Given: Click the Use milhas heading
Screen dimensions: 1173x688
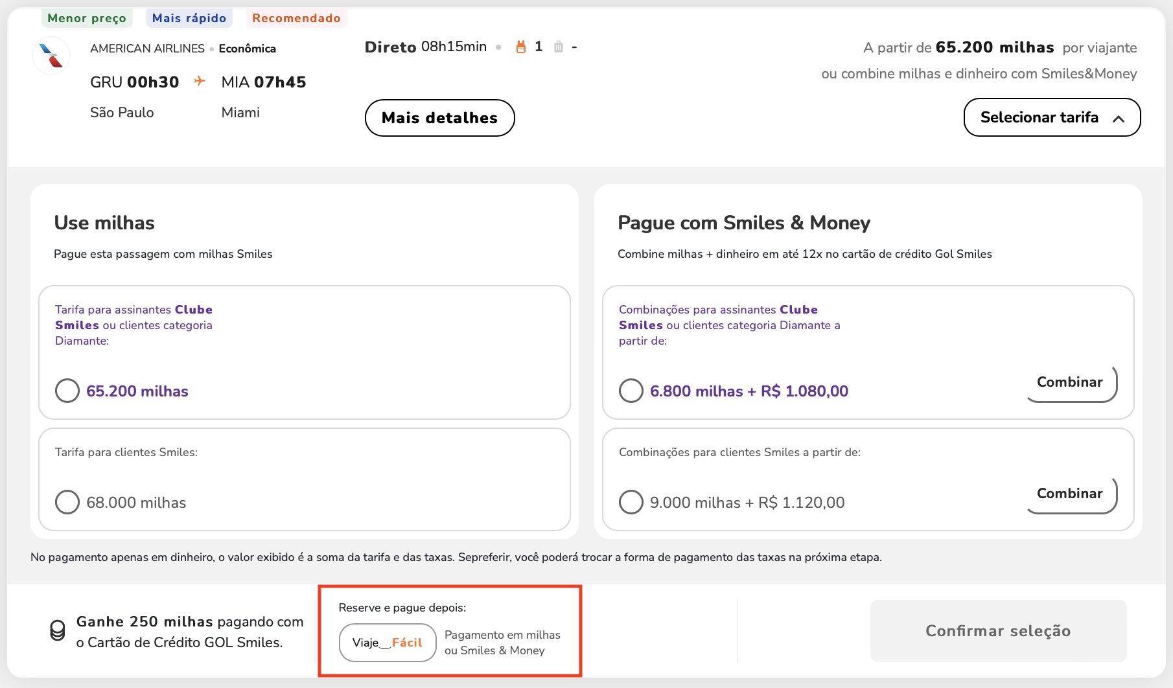Looking at the screenshot, I should coord(104,223).
